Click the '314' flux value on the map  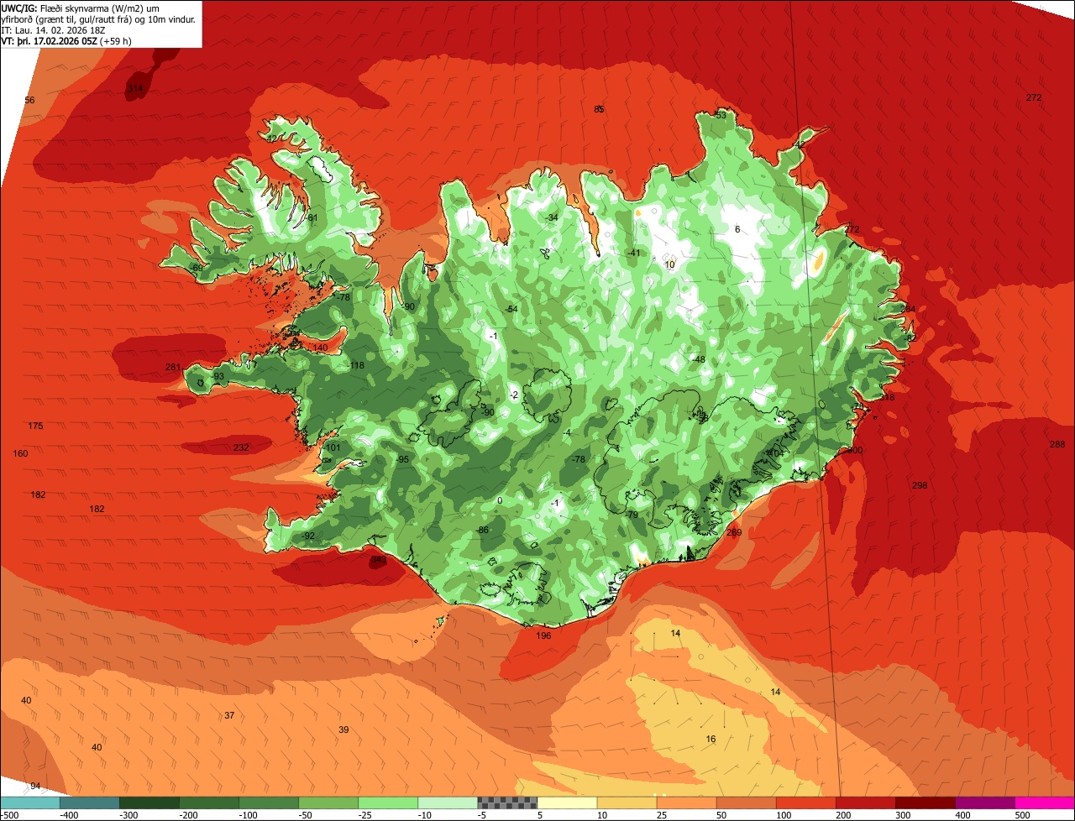coord(134,88)
